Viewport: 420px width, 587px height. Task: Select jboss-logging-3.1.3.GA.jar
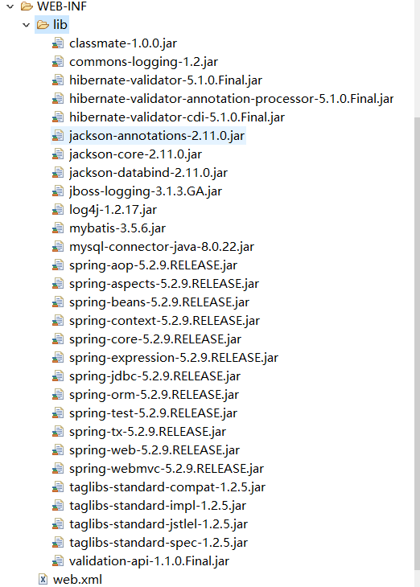click(146, 191)
